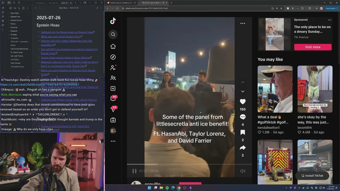Image resolution: width=340 pixels, height=191 pixels.
Task: Open Obsidian search magnifier icon
Action: pos(14,3)
